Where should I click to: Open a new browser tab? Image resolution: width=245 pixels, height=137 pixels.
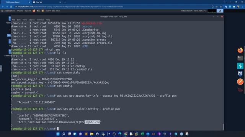(65, 2)
